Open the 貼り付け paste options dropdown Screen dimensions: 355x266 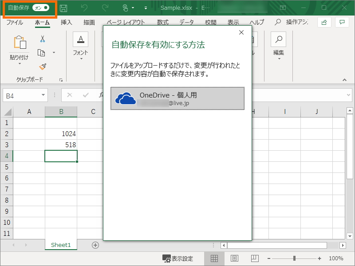point(19,63)
